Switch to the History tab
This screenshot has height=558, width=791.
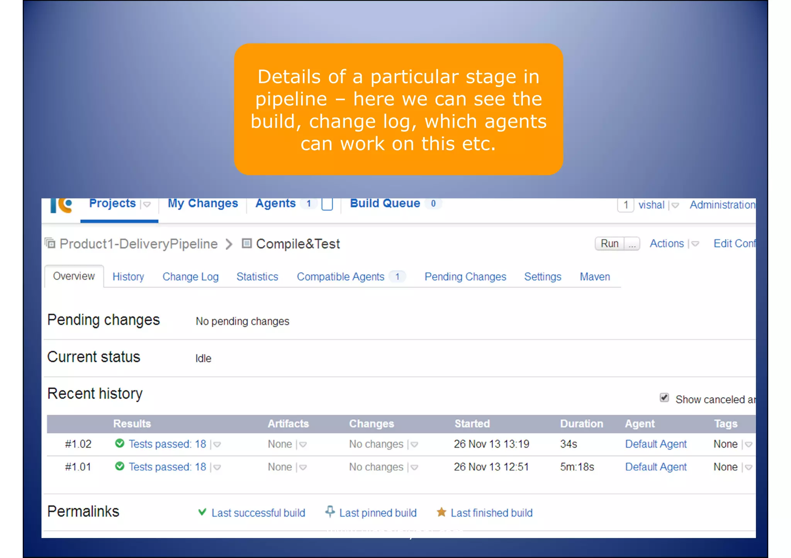coord(128,276)
